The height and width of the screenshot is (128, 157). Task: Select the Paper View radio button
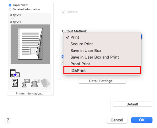point(10,5)
